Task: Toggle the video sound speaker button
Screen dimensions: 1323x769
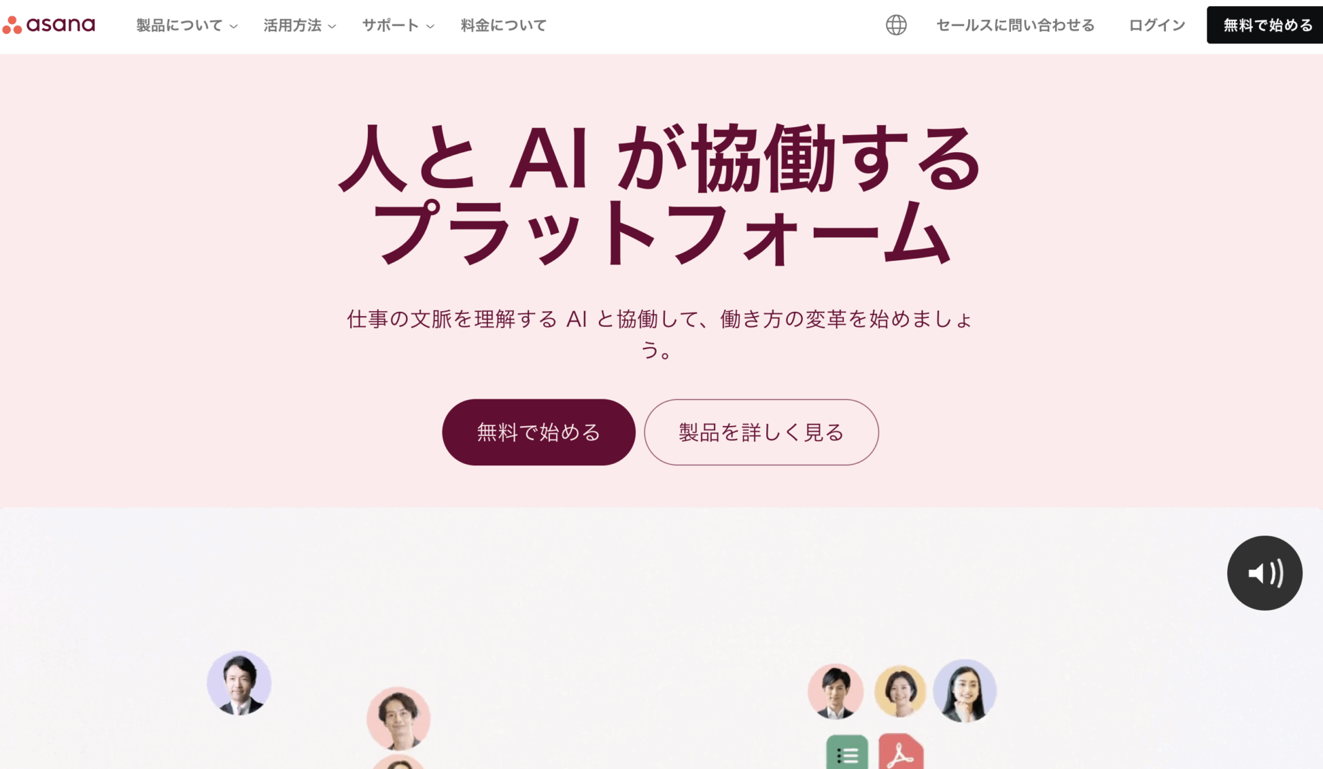Action: (x=1264, y=573)
